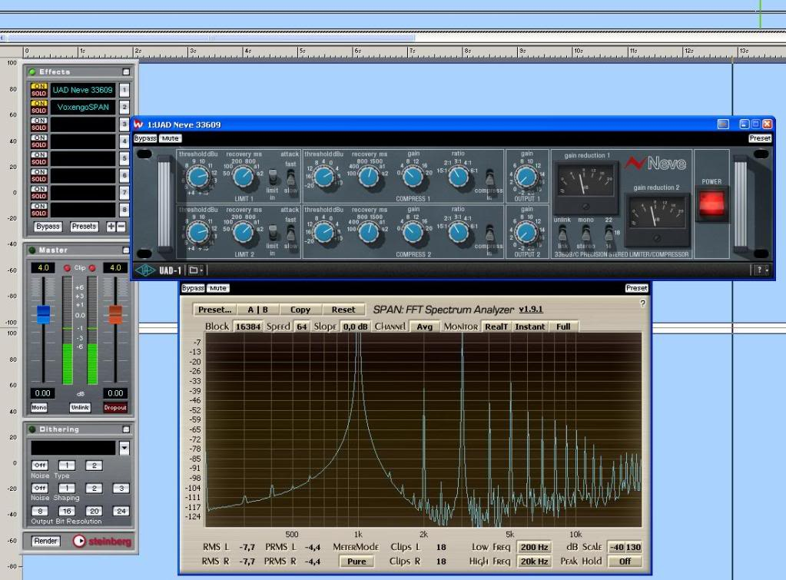Solo the VoxengoSPAN effect slot
Image resolution: width=786 pixels, height=580 pixels.
(x=38, y=111)
